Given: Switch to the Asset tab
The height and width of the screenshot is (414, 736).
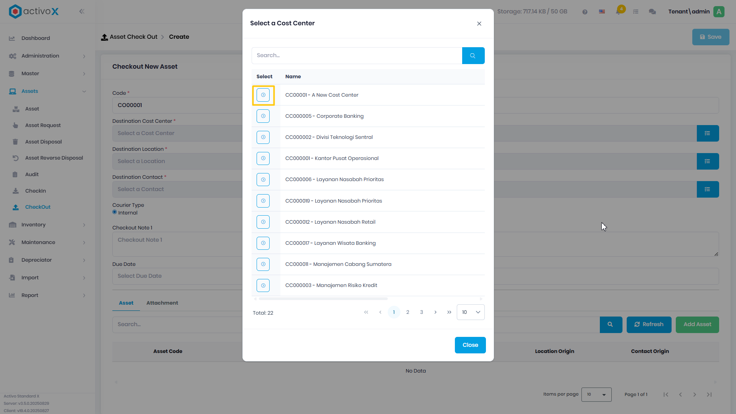Looking at the screenshot, I should [126, 303].
